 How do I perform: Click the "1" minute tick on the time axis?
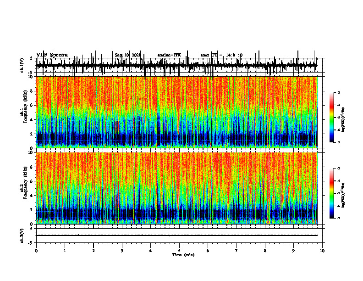point(65,251)
